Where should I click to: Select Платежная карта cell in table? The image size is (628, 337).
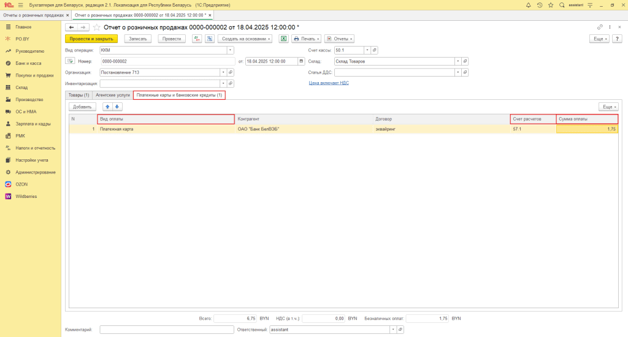166,129
